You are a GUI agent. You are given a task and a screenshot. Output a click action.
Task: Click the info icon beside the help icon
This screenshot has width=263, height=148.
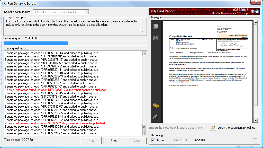(x=252, y=11)
